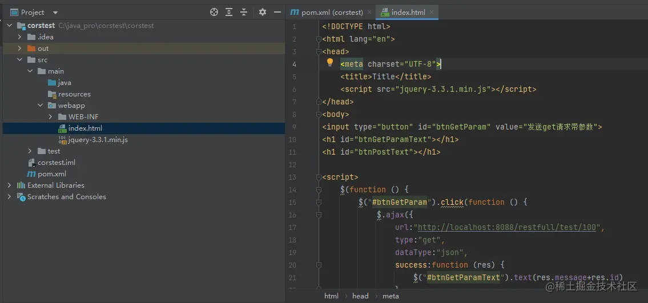Click the .idea folder icon
Viewport: 648px width, 303px height.
coord(31,37)
